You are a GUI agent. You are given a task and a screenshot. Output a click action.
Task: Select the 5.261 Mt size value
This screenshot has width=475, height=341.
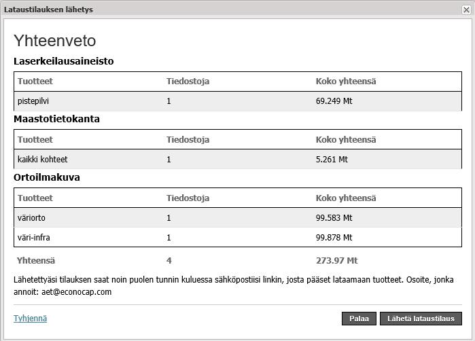tap(332, 160)
